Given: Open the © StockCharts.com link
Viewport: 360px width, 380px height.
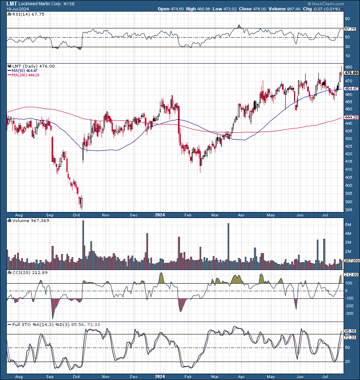Looking at the screenshot, I should 326,4.
